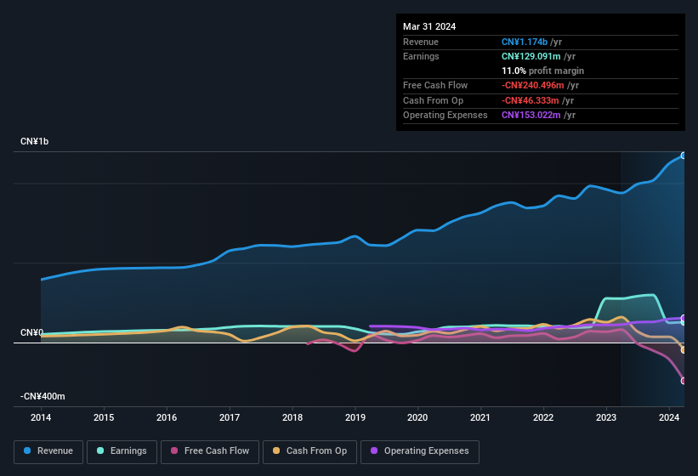Click the -CN¥240.496m free cash flow value
Image resolution: width=698 pixels, height=476 pixels.
pyautogui.click(x=532, y=85)
